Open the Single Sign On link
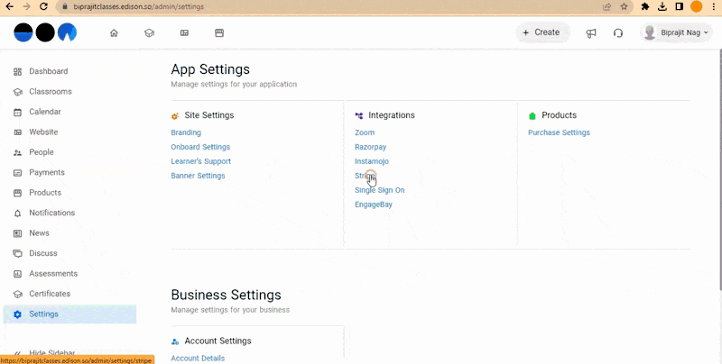This screenshot has height=364, width=722. coord(379,190)
